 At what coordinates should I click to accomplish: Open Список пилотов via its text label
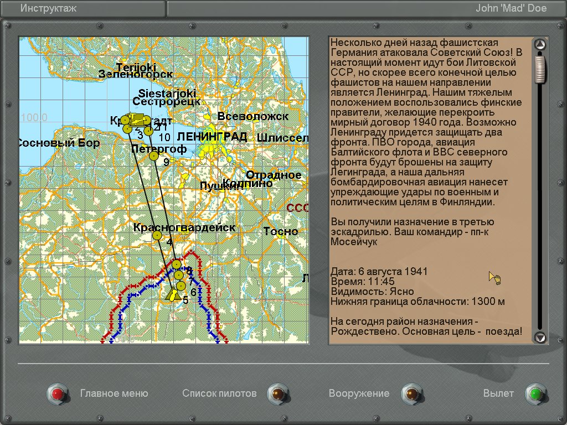219,393
